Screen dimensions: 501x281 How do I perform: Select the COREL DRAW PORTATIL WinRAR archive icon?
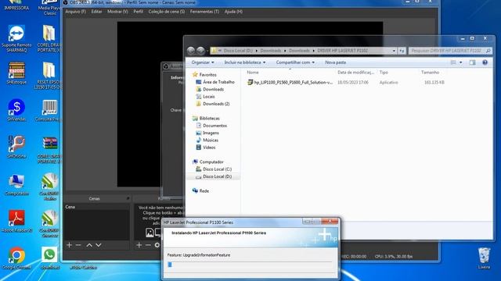click(49, 149)
